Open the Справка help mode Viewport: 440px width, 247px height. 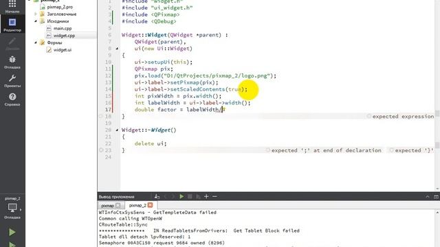point(12,99)
